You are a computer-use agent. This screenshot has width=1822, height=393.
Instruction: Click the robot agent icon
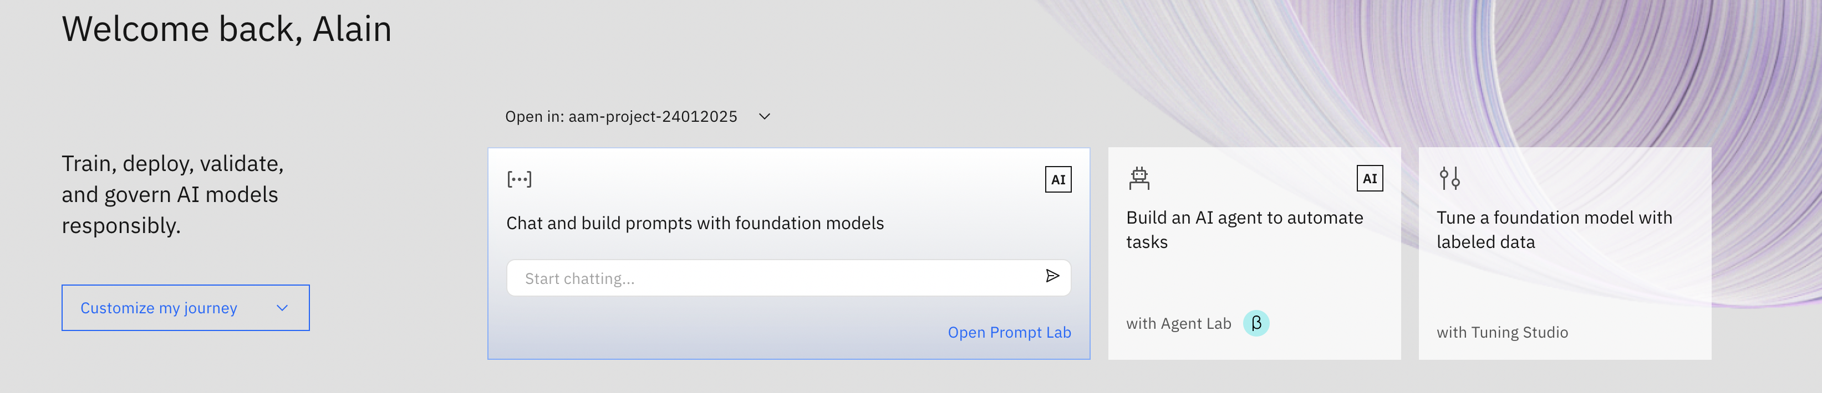tap(1139, 178)
